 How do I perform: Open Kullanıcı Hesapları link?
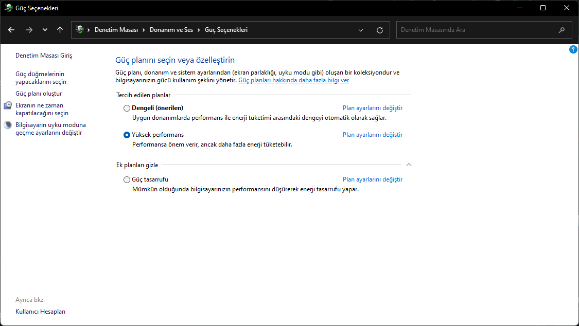tap(40, 311)
